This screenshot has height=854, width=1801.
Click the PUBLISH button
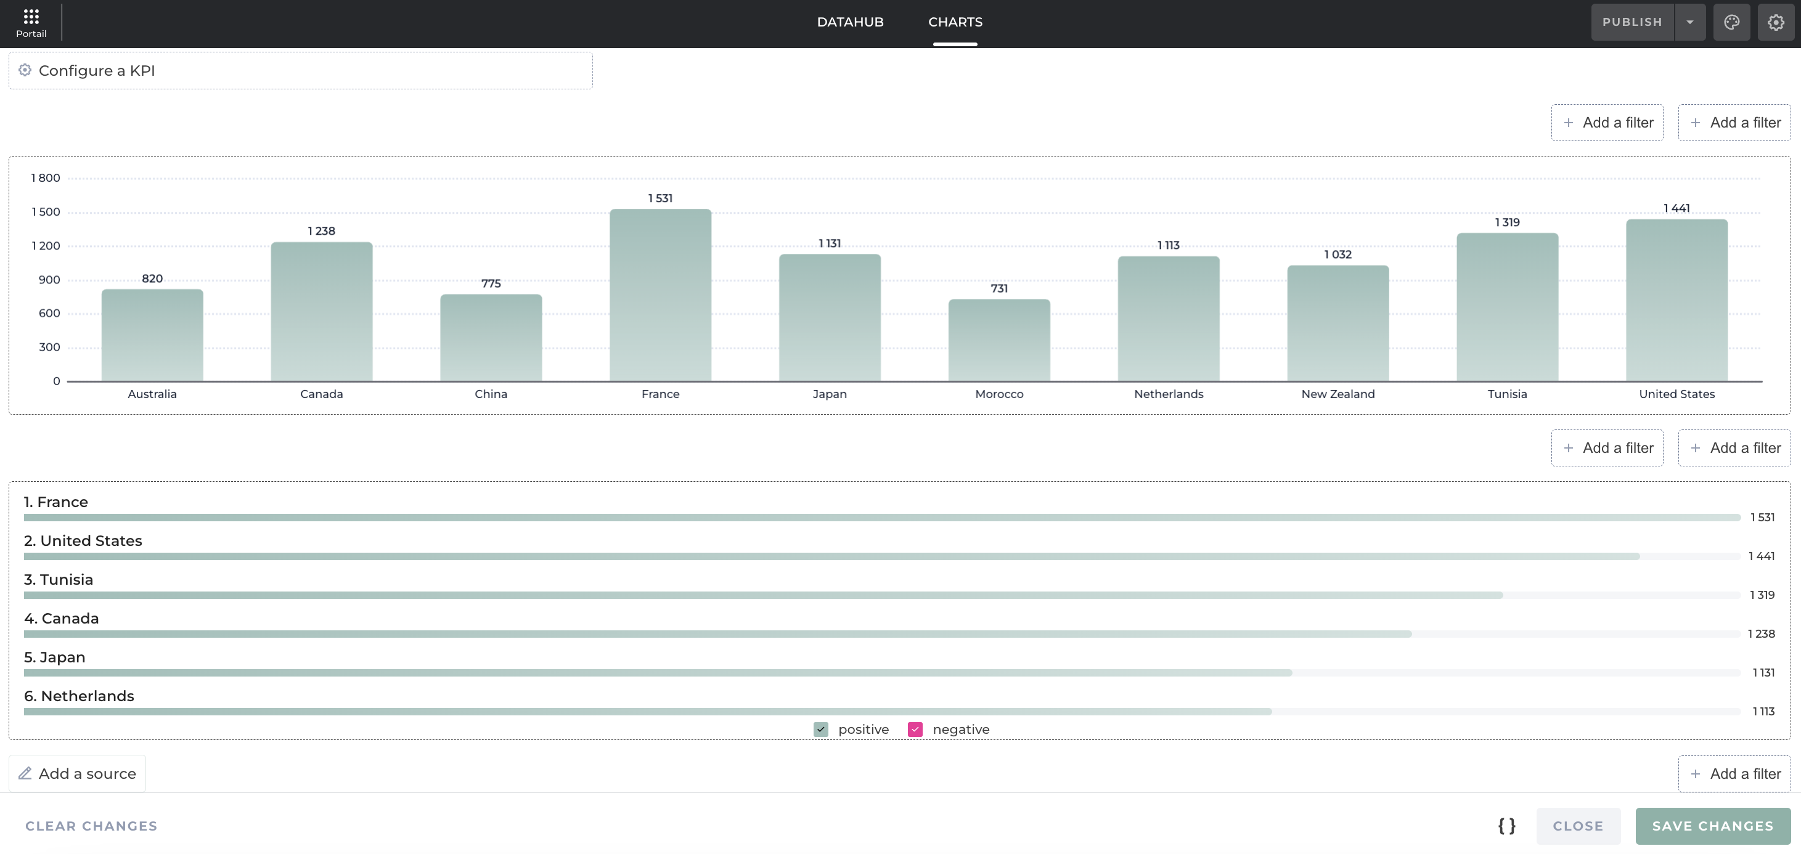tap(1632, 22)
